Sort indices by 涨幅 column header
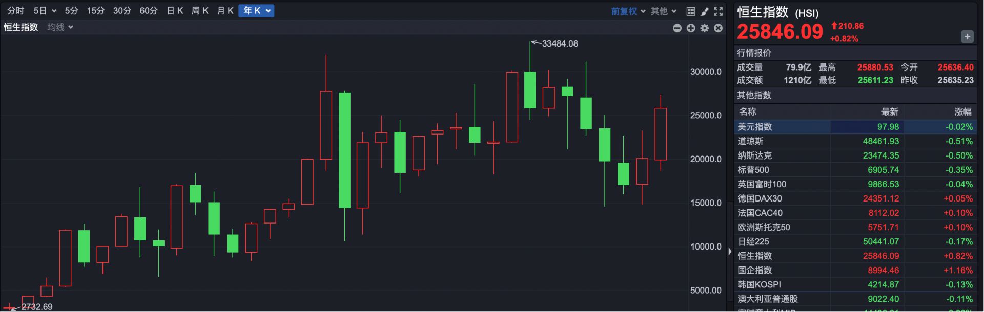 [963, 112]
